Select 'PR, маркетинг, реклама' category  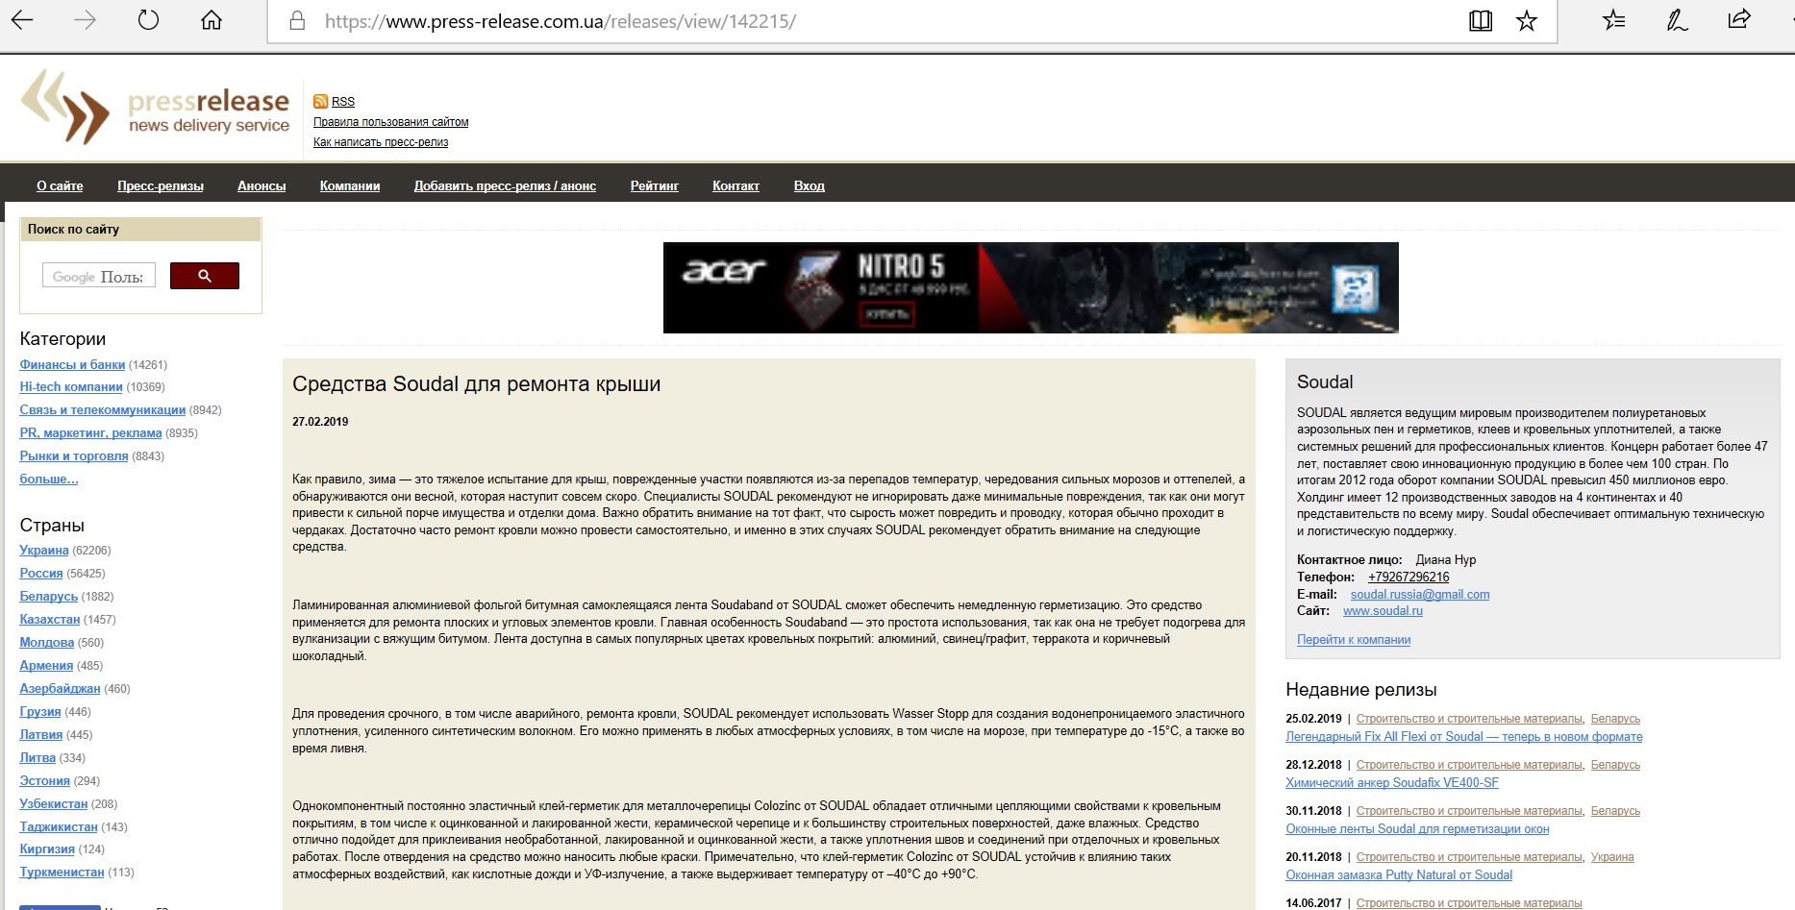click(x=90, y=432)
